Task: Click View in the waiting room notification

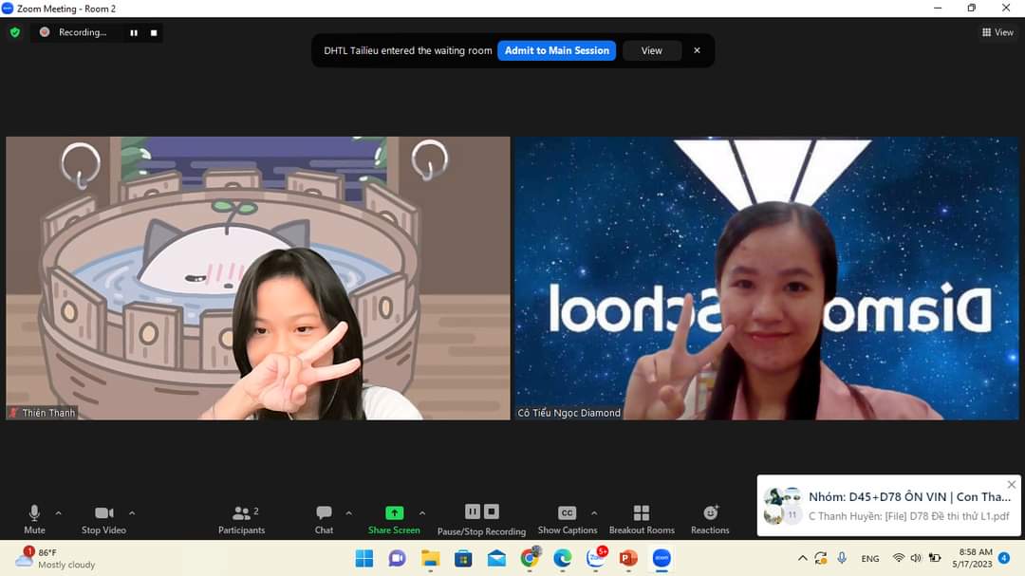Action: point(652,50)
